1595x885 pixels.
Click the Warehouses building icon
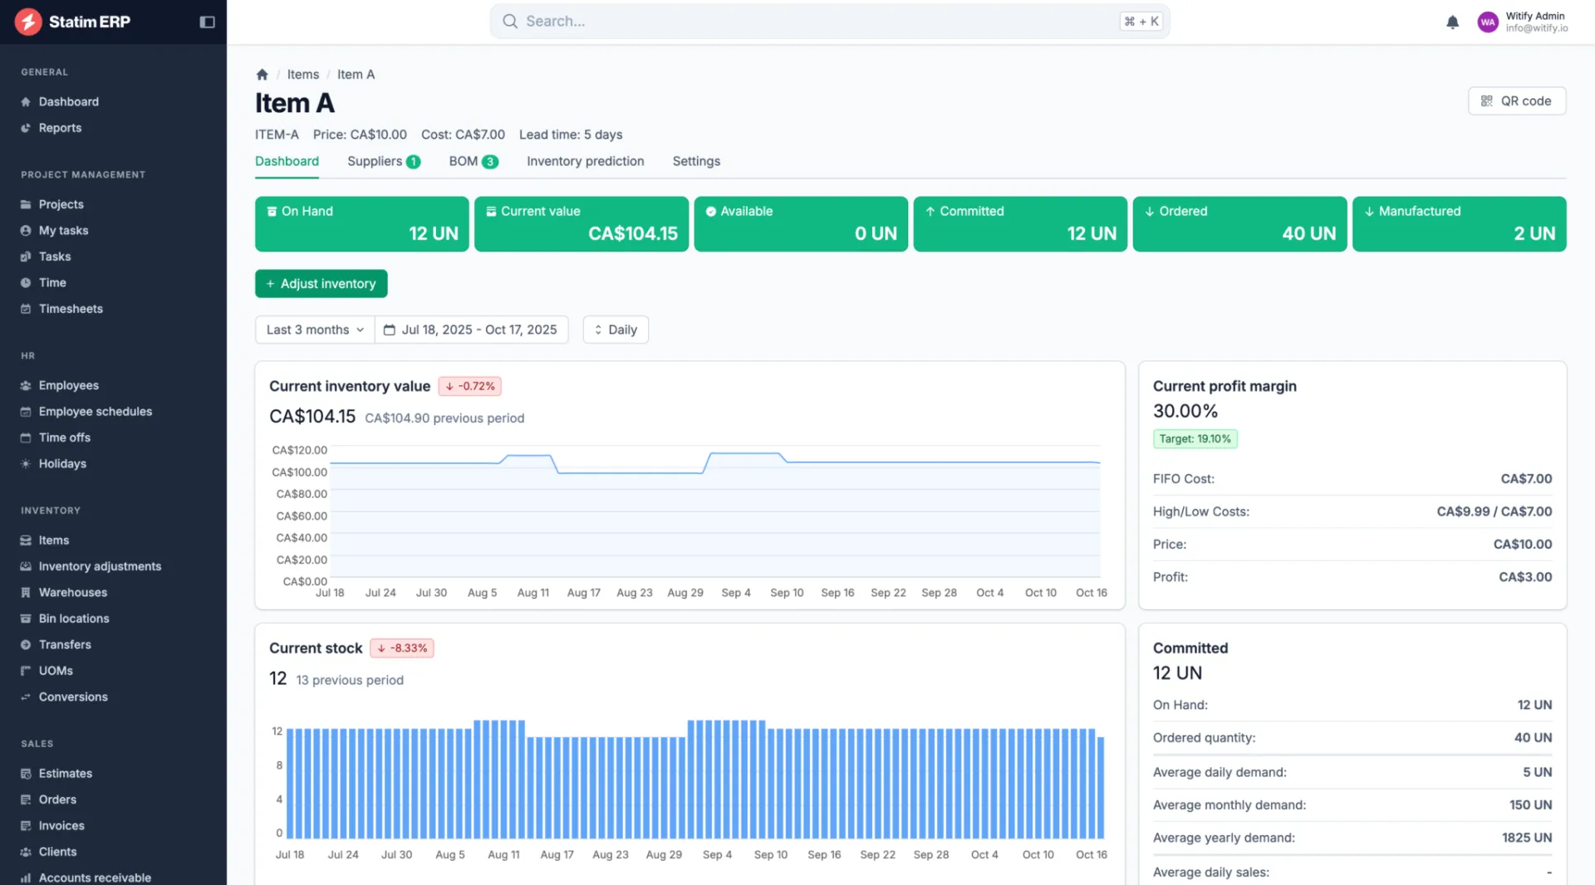tap(26, 593)
